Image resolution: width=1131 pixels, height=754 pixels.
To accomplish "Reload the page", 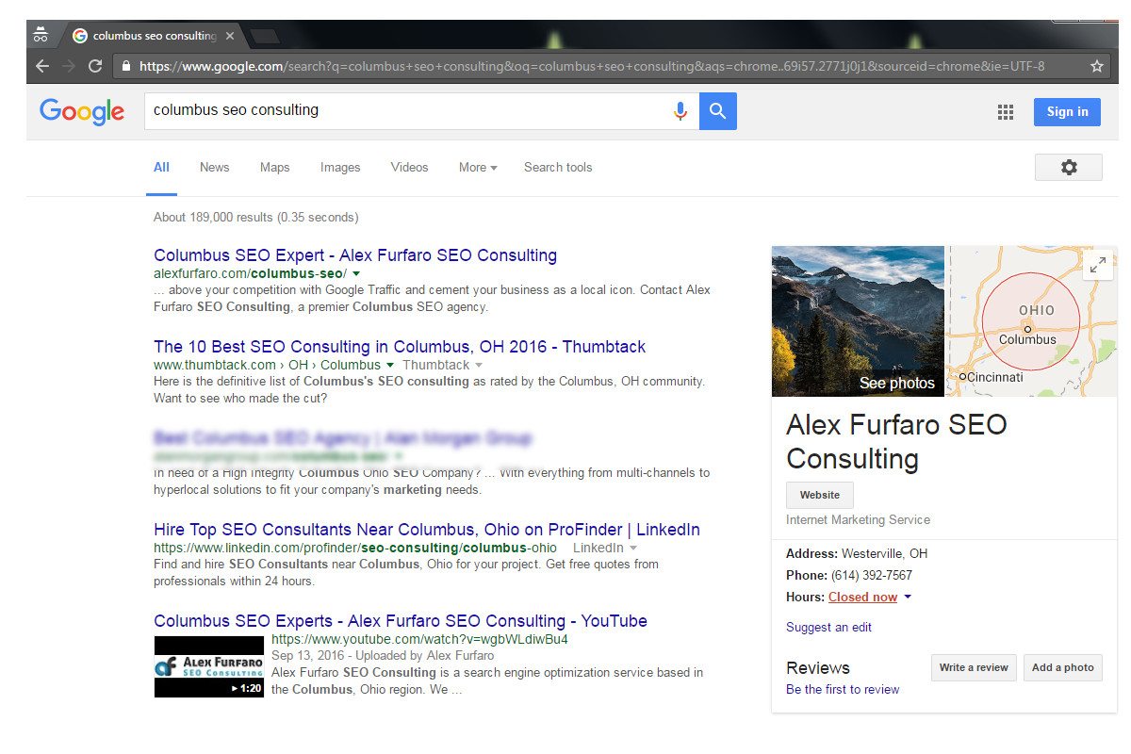I will 94,66.
